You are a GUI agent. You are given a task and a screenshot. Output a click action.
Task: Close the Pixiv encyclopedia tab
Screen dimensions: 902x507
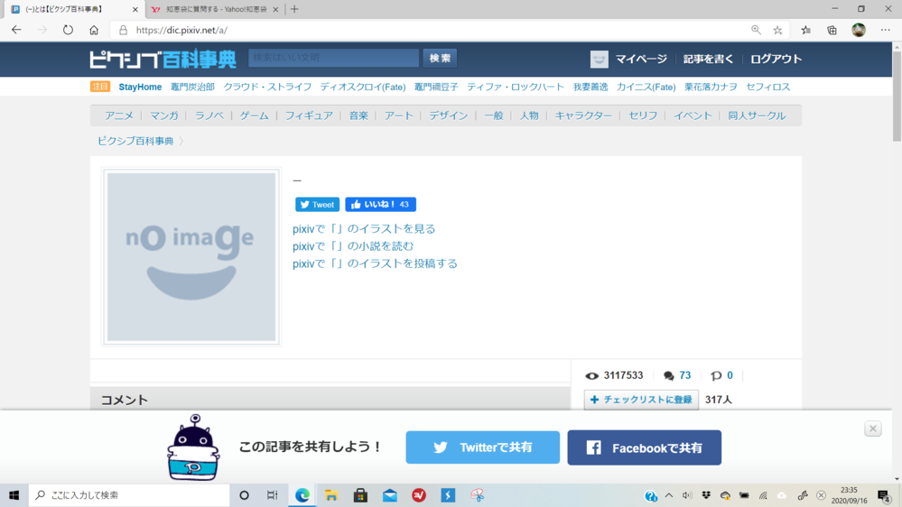(135, 9)
